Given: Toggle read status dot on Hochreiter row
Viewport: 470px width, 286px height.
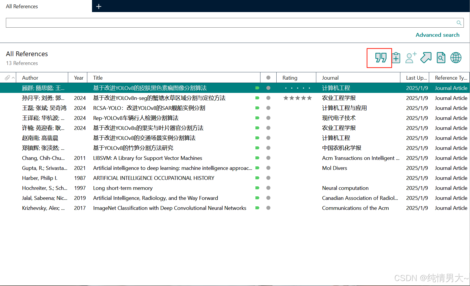Looking at the screenshot, I should tap(268, 188).
